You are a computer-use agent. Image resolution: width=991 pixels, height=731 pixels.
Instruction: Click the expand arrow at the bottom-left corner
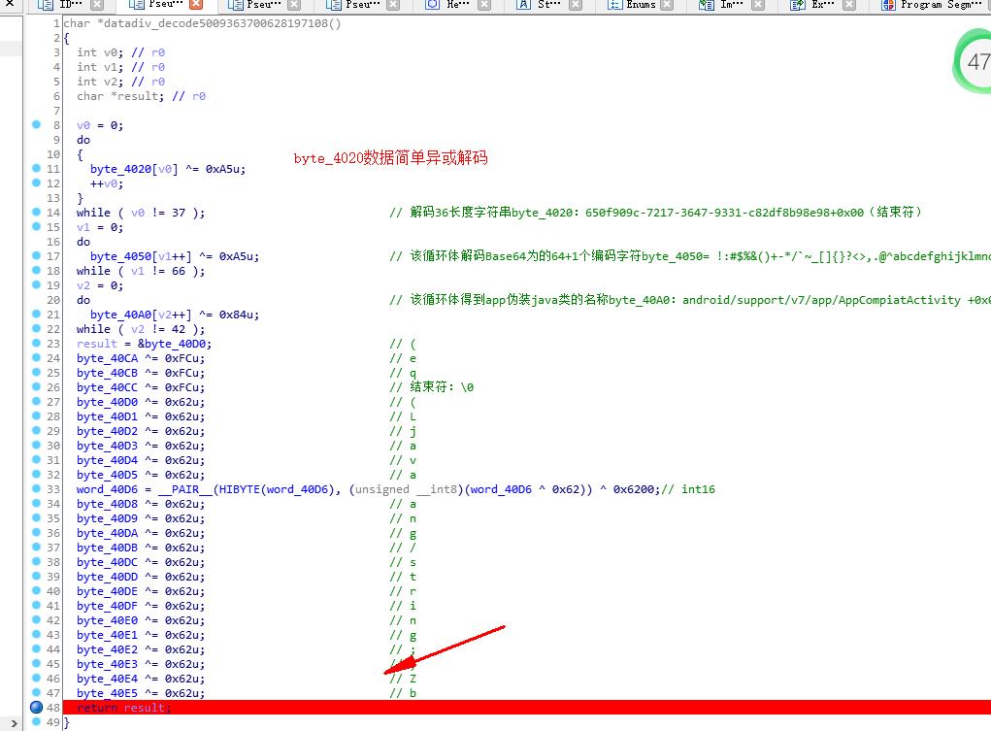coord(14,722)
